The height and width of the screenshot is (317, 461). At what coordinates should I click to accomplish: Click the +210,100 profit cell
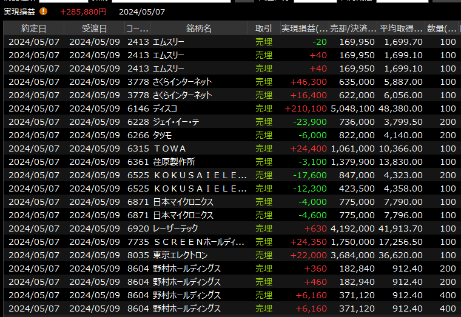306,108
